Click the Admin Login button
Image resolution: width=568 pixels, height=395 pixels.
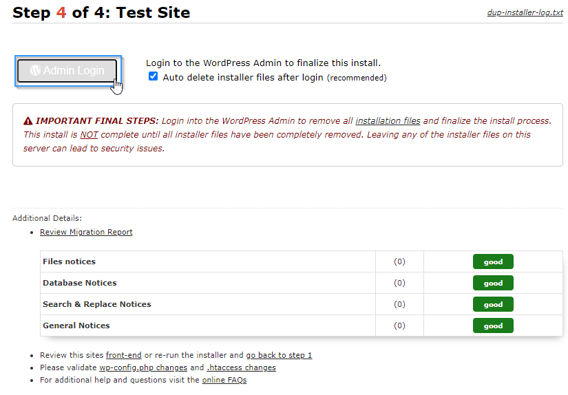pos(67,71)
